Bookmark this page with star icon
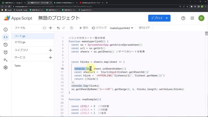 pyautogui.click(x=187, y=6)
